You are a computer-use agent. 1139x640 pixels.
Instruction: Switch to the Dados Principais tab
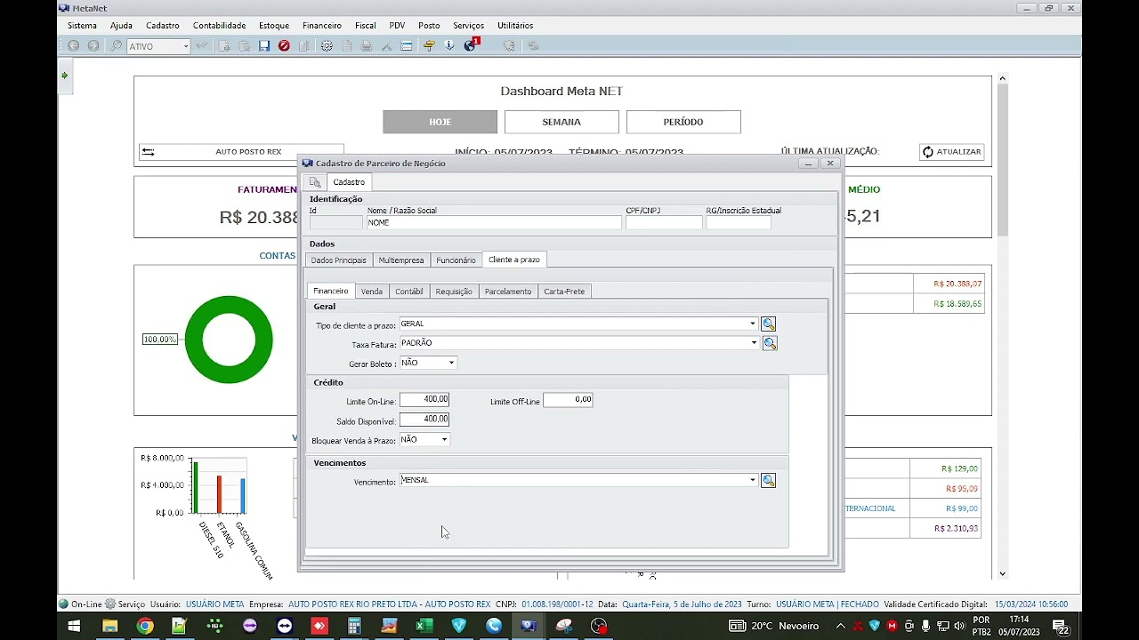pos(338,260)
